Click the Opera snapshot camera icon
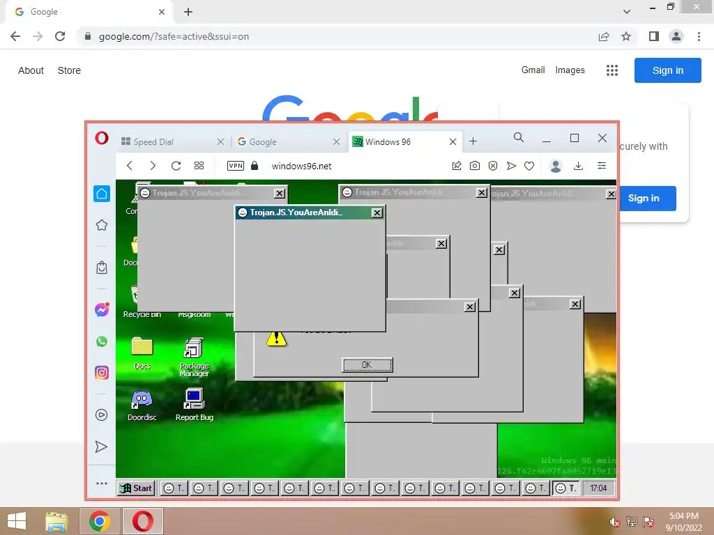This screenshot has height=535, width=714. pyautogui.click(x=474, y=166)
